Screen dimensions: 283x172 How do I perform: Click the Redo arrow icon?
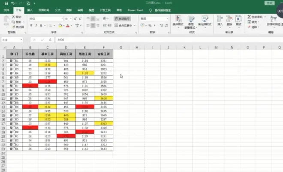click(x=20, y=3)
